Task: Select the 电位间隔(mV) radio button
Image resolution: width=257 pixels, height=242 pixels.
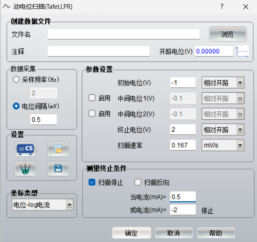Action: pos(16,106)
